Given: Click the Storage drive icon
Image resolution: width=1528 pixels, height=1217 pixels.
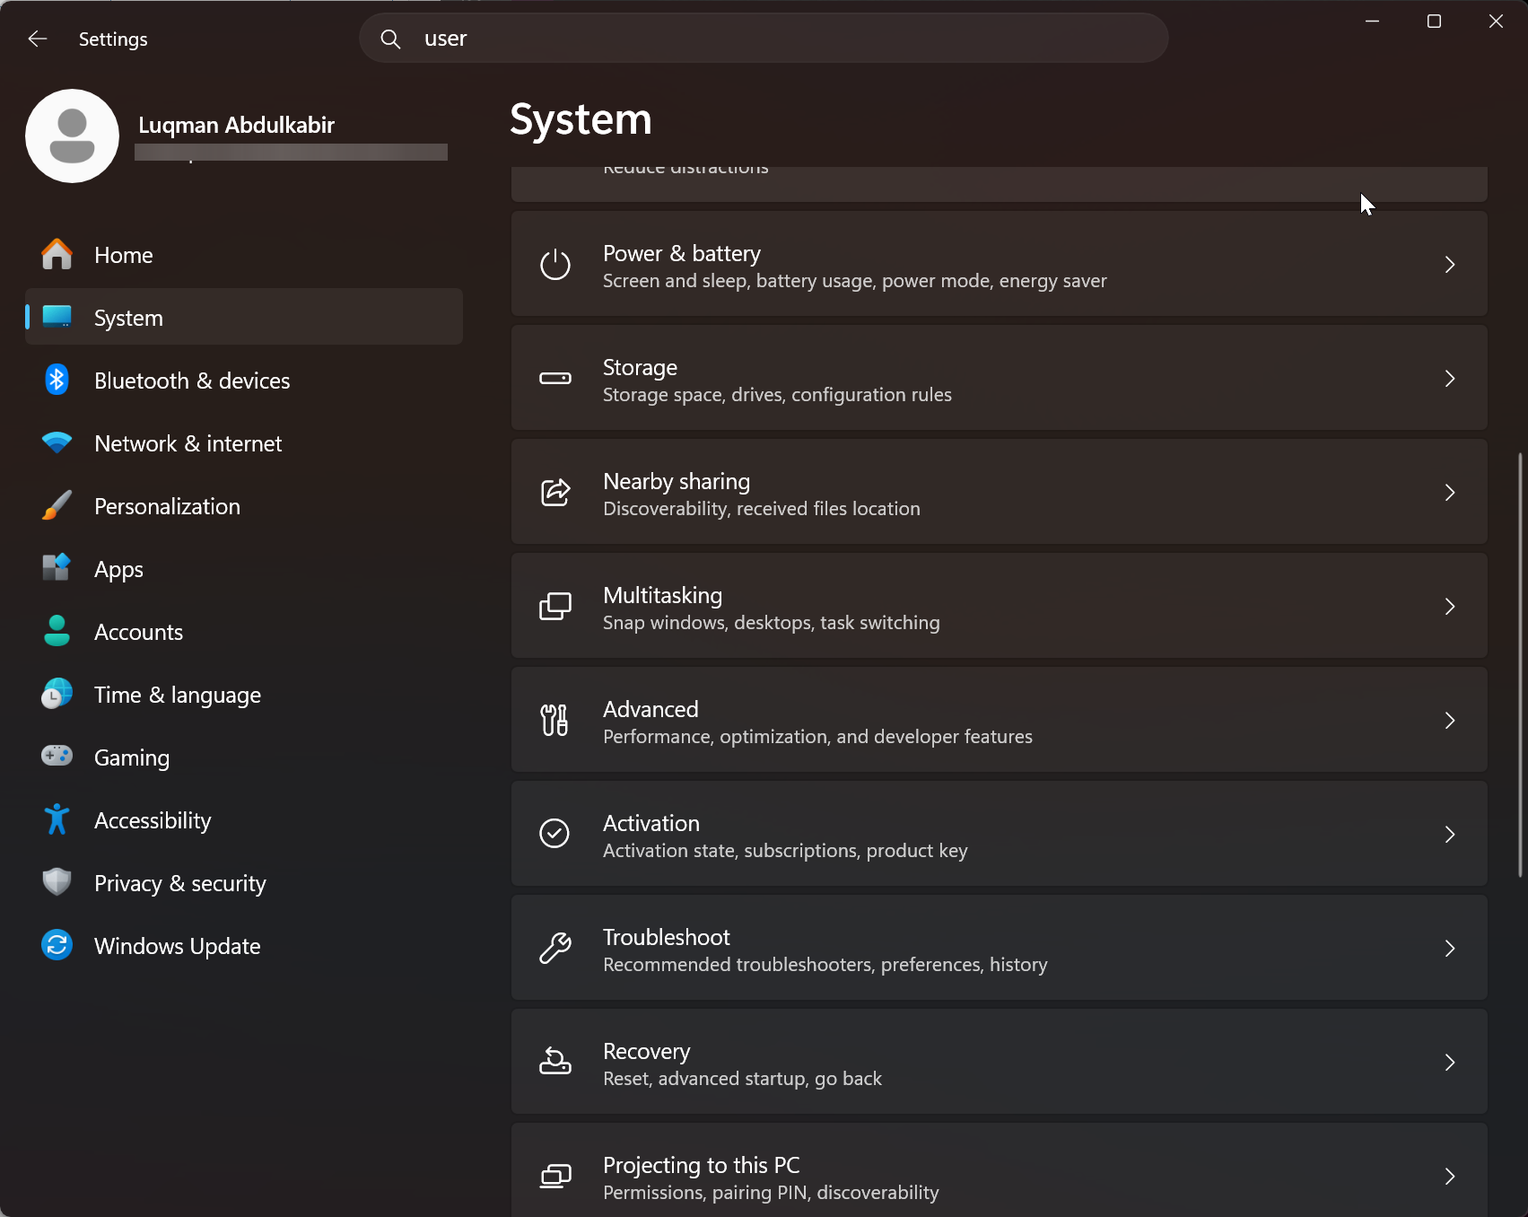Looking at the screenshot, I should pyautogui.click(x=555, y=379).
